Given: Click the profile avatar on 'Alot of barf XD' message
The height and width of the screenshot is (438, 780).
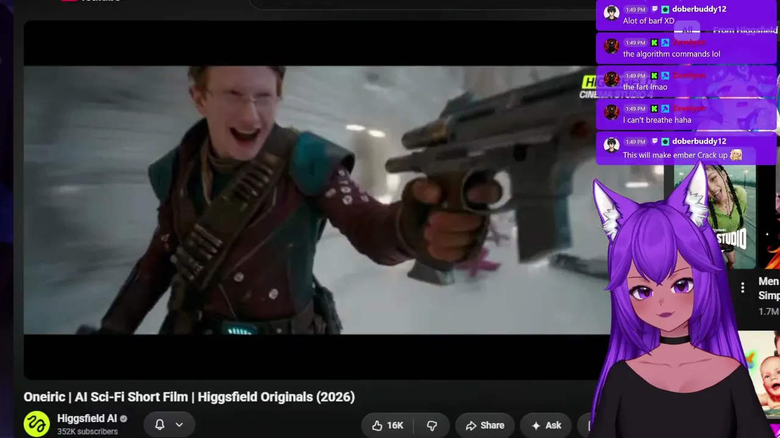Looking at the screenshot, I should coord(611,12).
